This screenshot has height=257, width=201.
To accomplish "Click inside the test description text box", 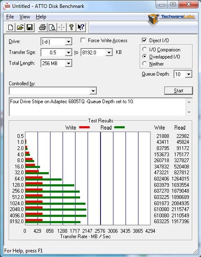I will click(x=97, y=107).
